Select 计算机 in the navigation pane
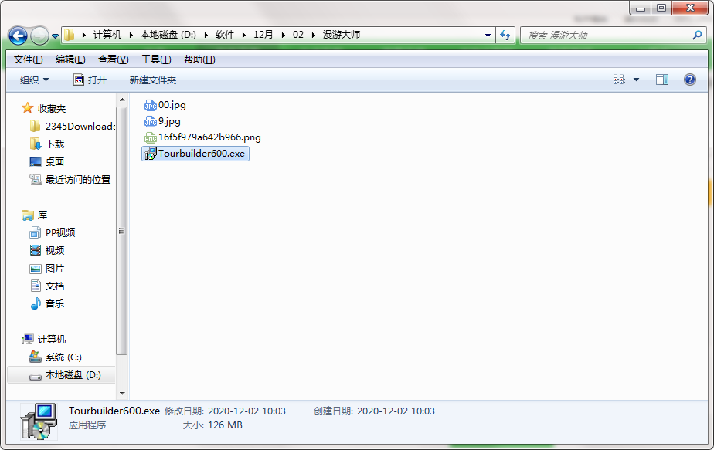Screen dimensions: 714x450 point(44,339)
